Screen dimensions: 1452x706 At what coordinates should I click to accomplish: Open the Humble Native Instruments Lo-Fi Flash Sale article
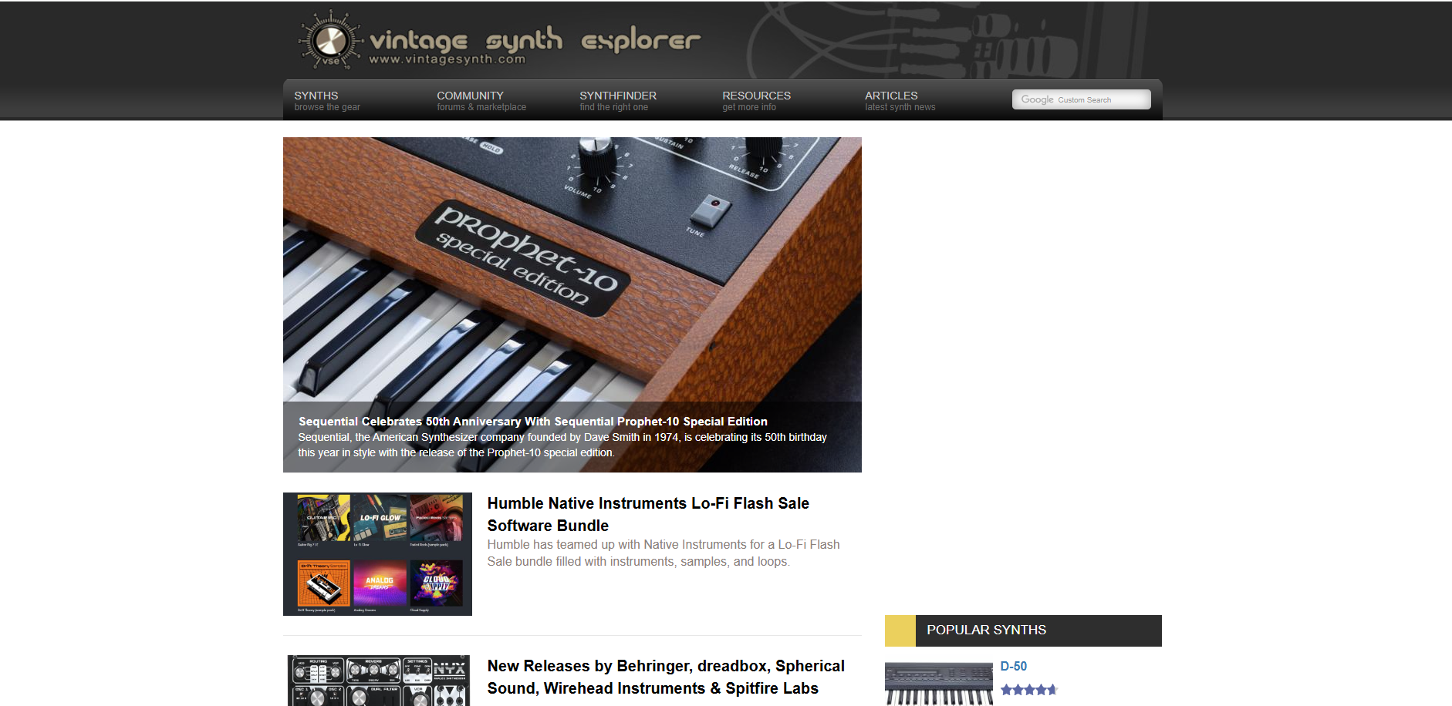tap(647, 514)
